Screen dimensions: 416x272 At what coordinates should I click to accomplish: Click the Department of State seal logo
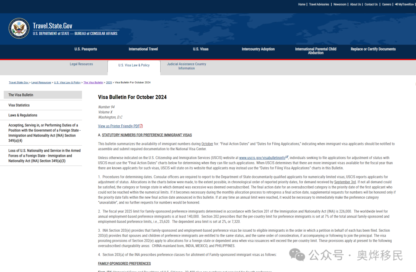coord(19,28)
